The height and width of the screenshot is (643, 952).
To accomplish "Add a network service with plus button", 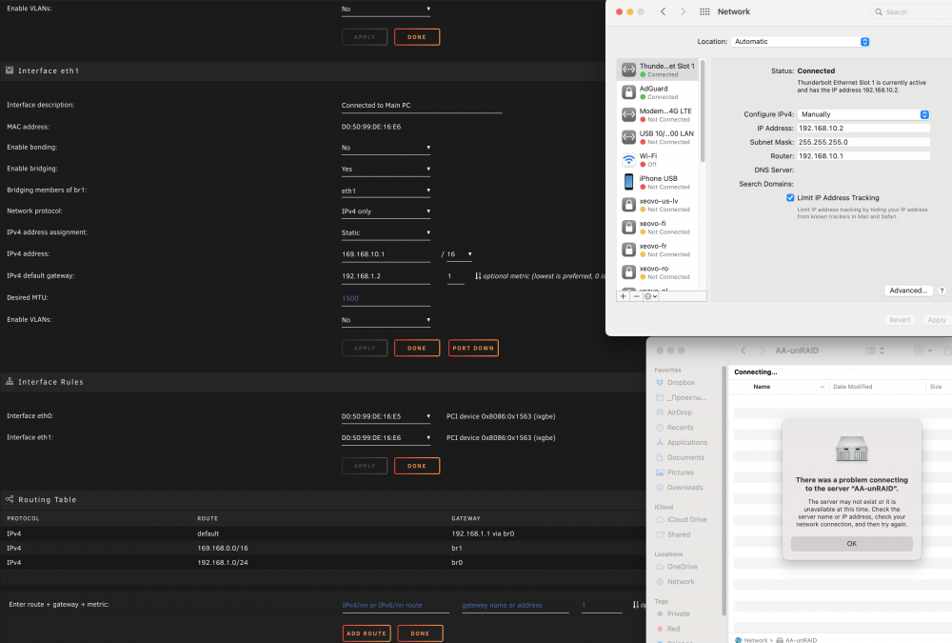I will [x=623, y=296].
